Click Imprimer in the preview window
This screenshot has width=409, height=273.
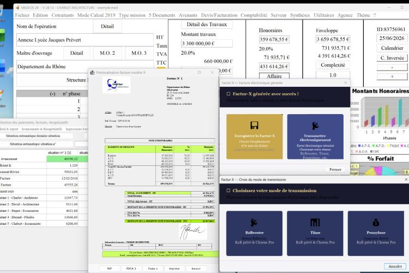click(x=175, y=269)
